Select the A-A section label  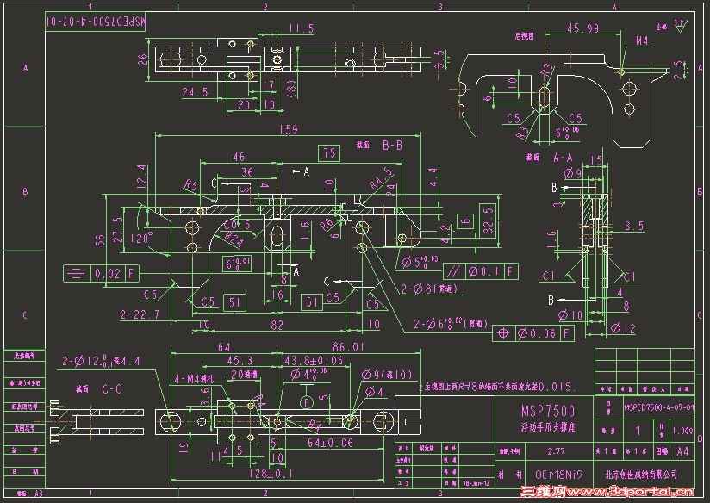pos(563,158)
